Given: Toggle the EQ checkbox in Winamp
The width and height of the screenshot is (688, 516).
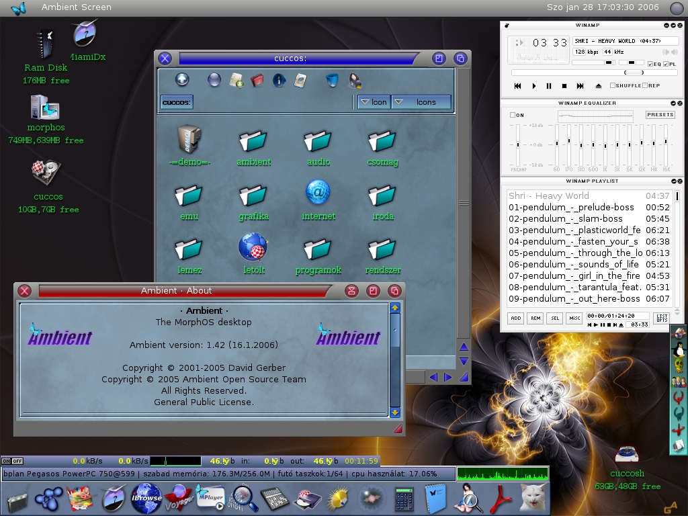Looking at the screenshot, I should coord(650,64).
